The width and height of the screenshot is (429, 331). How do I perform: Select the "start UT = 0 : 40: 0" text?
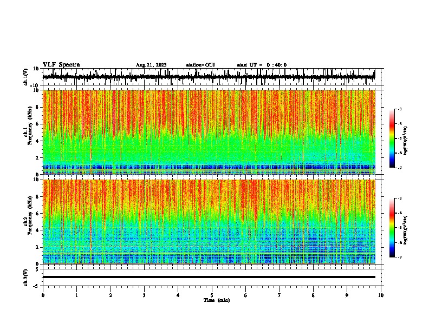(x=262, y=65)
